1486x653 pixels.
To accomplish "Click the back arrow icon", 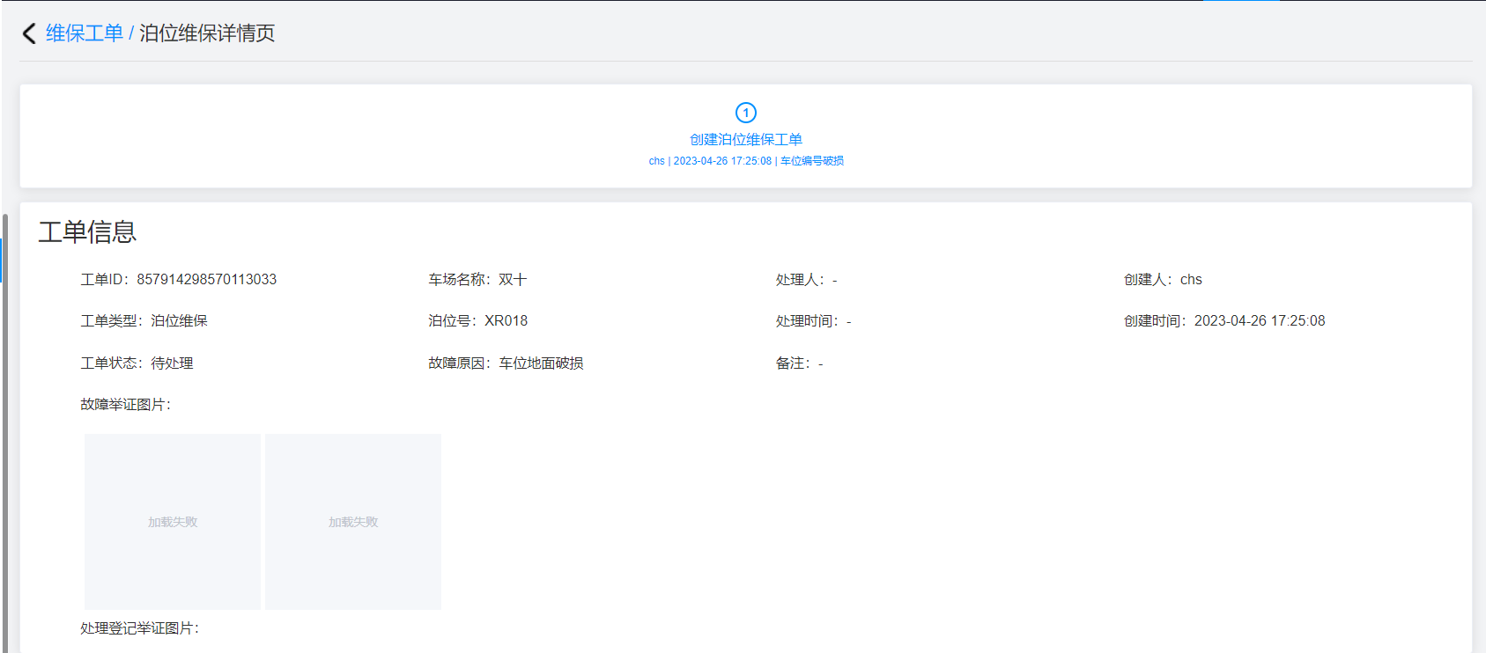I will click(29, 33).
